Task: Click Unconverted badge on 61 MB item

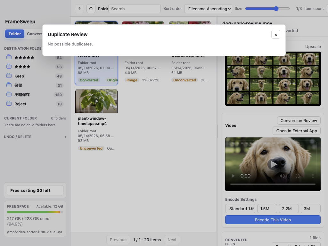Action: click(x=184, y=80)
